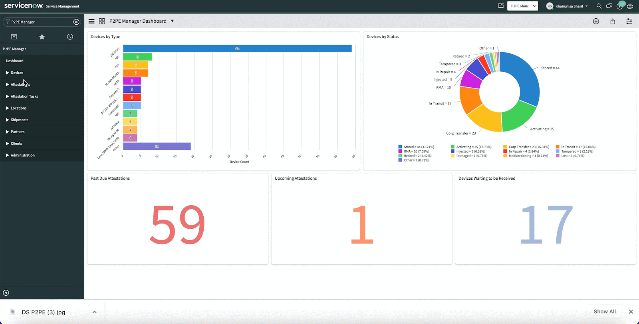The height and width of the screenshot is (324, 639).
Task: Open the help question mark icon
Action: (620, 6)
